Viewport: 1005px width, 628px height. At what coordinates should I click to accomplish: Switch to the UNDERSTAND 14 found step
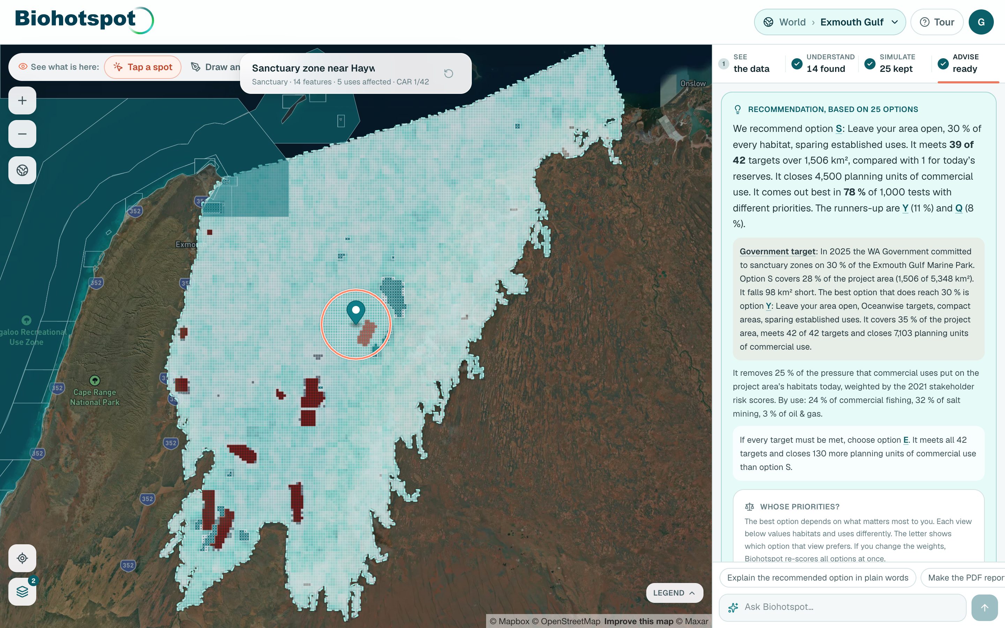(x=823, y=63)
